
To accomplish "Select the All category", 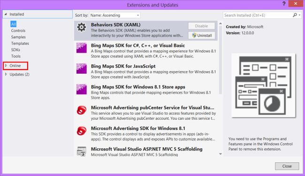I will click(x=14, y=24).
